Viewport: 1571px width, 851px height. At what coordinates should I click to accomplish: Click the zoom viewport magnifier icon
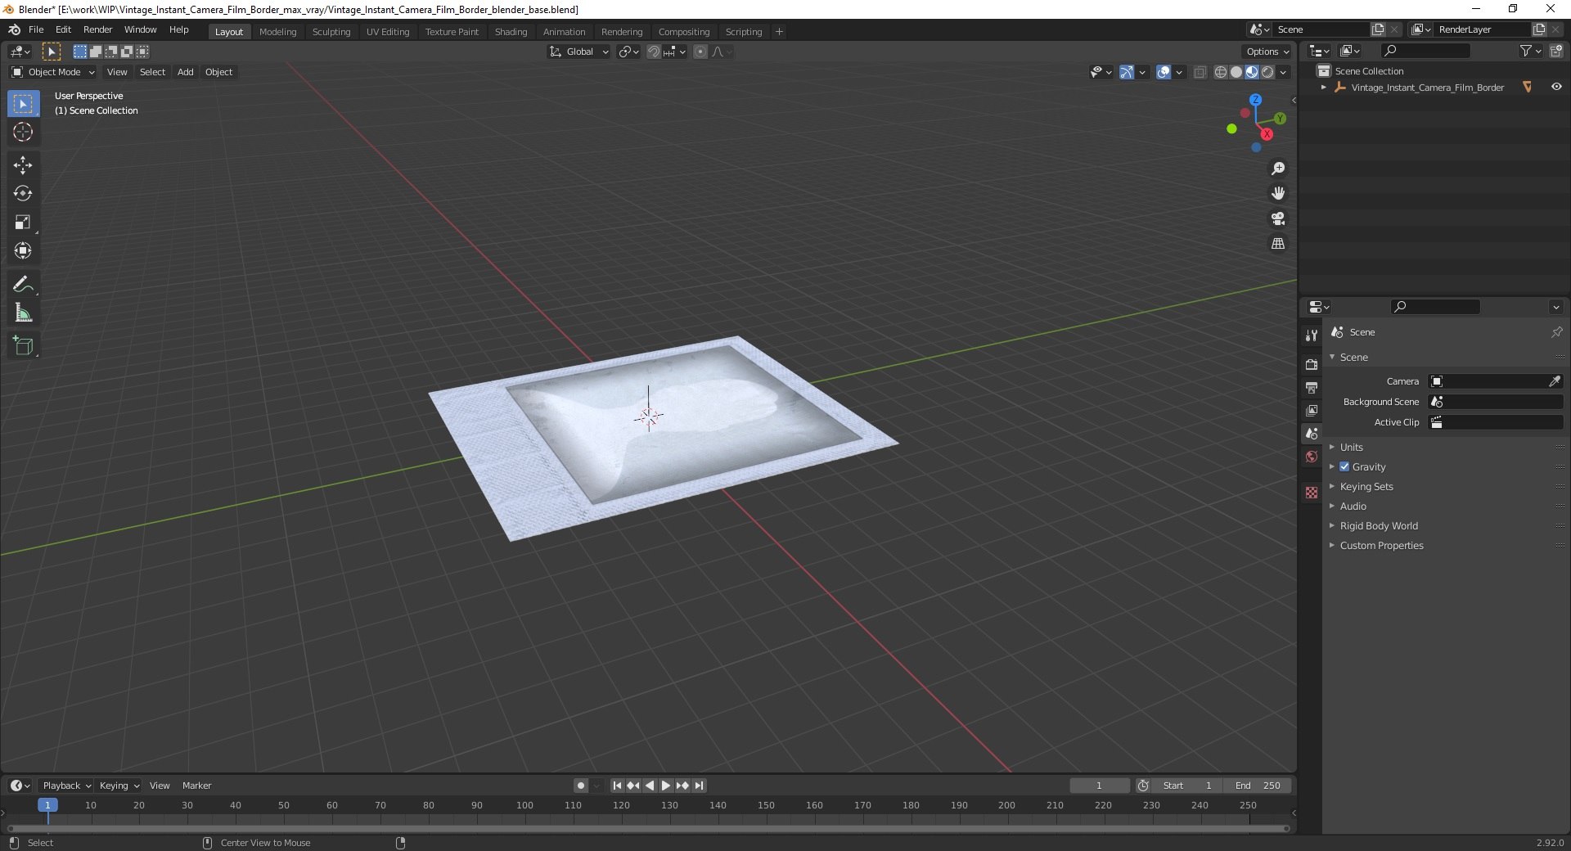[1278, 169]
